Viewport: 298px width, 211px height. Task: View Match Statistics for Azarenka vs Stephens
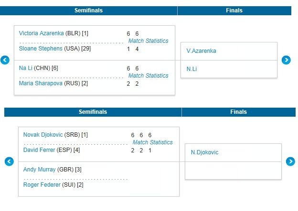point(148,41)
